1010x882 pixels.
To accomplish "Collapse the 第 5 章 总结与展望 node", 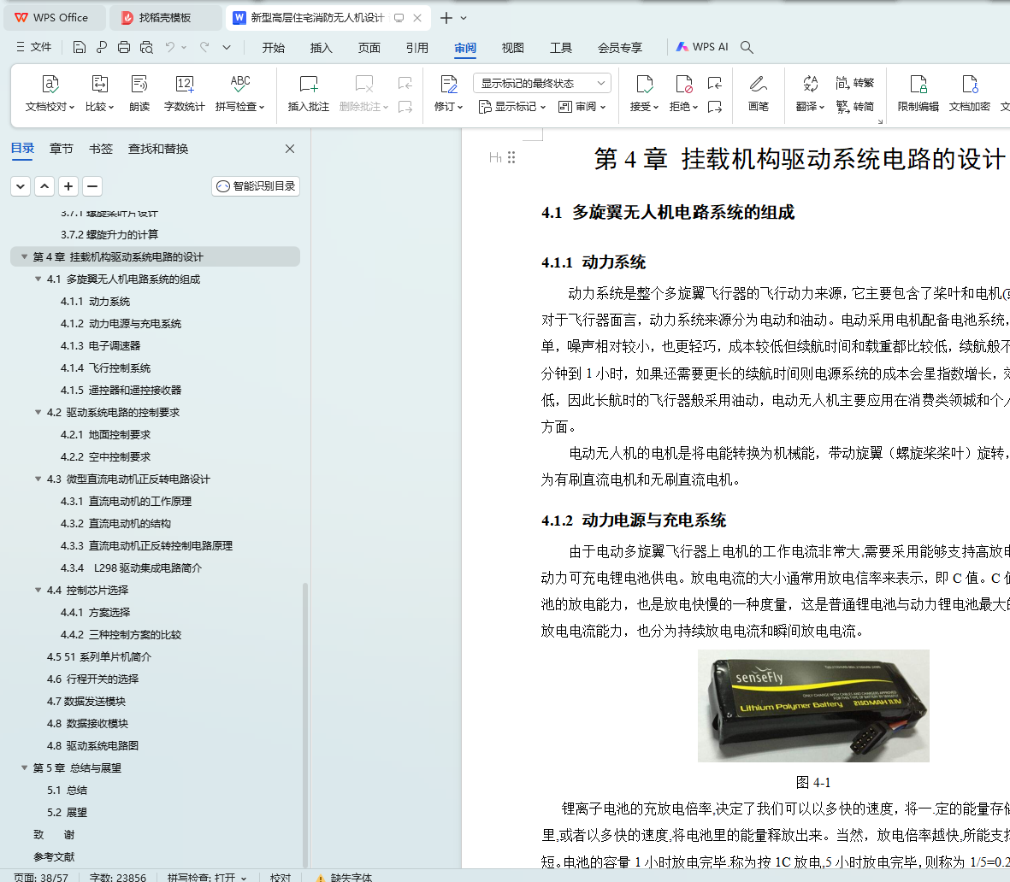I will click(24, 767).
